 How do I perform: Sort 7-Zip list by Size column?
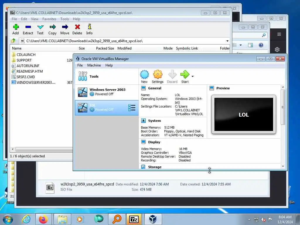tap(82, 48)
